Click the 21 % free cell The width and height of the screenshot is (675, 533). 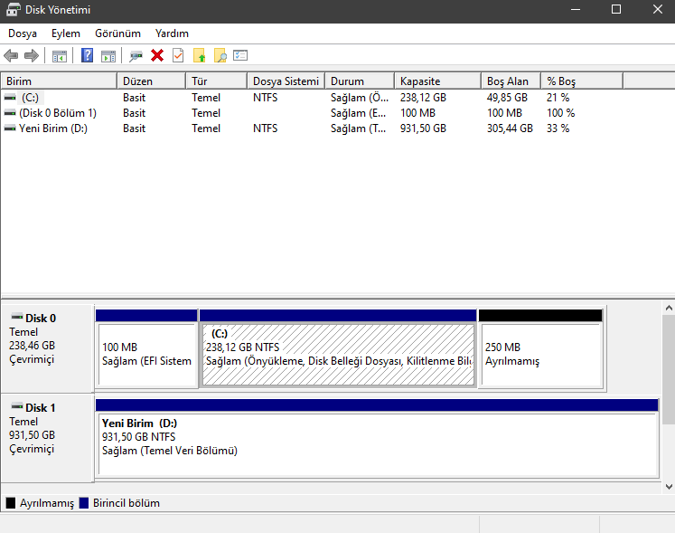pos(558,98)
